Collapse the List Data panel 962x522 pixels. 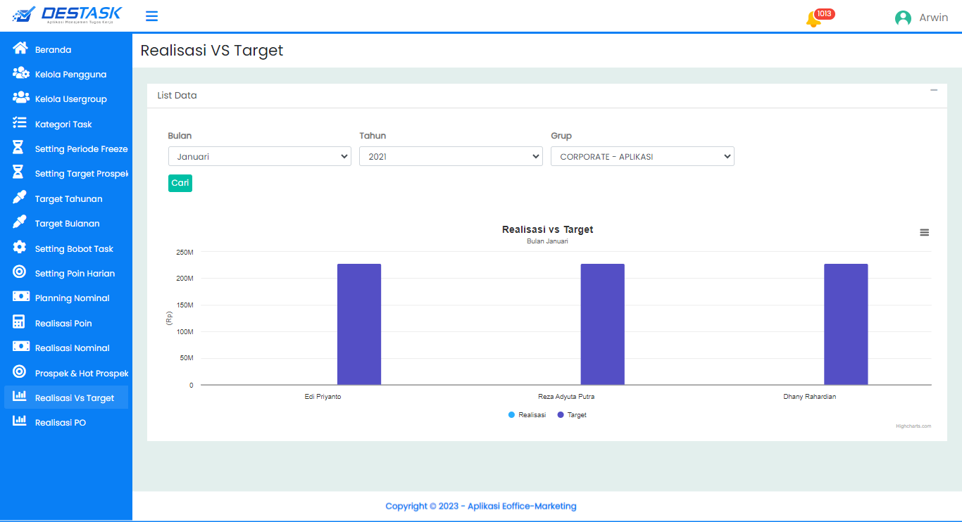click(x=934, y=90)
